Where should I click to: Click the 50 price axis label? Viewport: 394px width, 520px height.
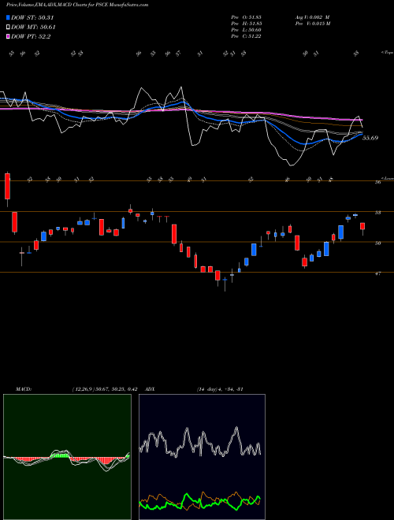[x=377, y=243]
